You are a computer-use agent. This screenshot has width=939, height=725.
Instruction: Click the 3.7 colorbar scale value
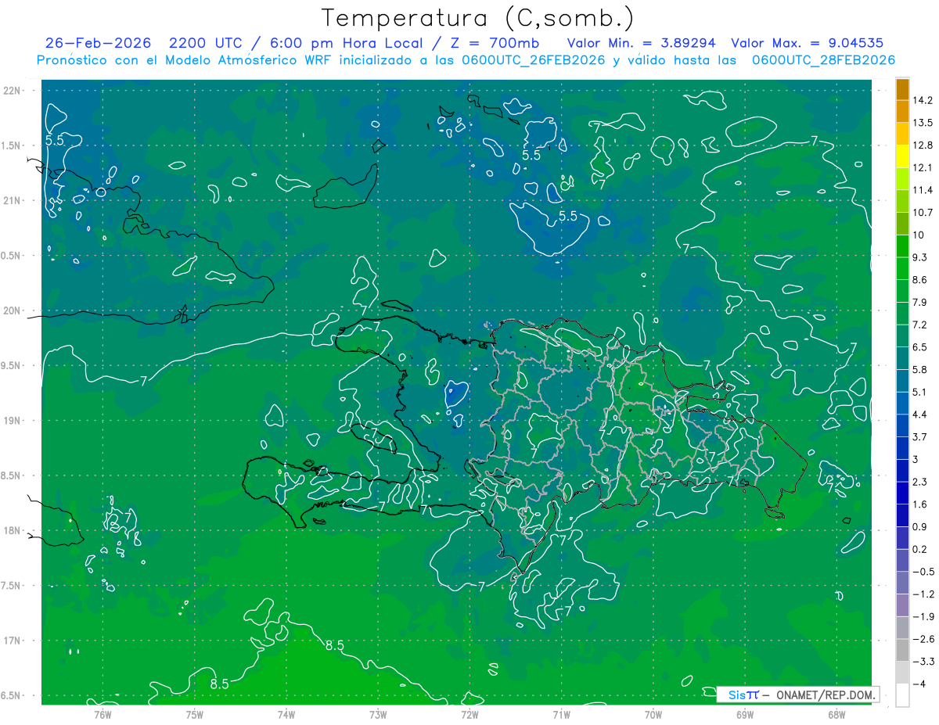click(920, 436)
